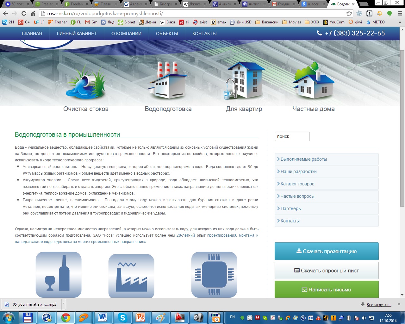Go to browser home page icon
This screenshot has height=324, width=405.
(x=33, y=14)
